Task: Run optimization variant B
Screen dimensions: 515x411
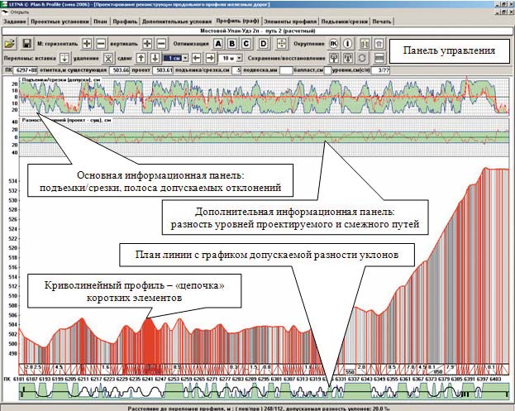Action: pos(233,43)
